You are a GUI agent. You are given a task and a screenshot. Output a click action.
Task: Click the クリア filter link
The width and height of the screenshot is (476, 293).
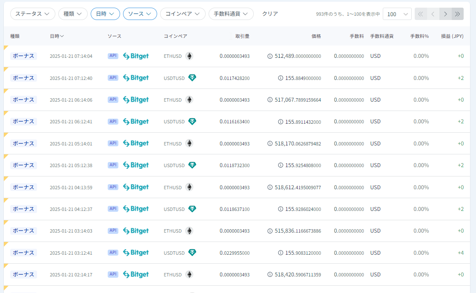(x=270, y=14)
